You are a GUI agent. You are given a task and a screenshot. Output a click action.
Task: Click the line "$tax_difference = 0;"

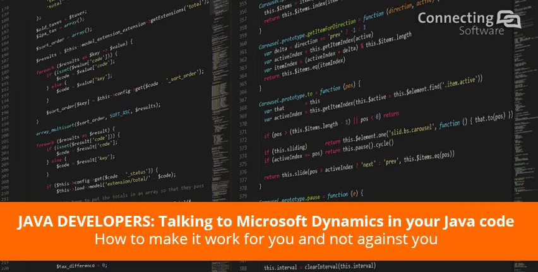pyautogui.click(x=82, y=266)
